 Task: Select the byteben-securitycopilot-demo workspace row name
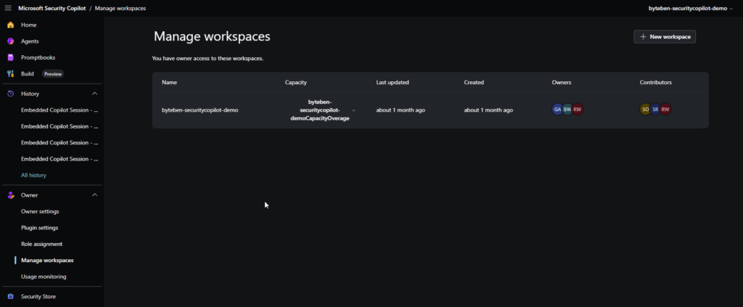click(200, 110)
